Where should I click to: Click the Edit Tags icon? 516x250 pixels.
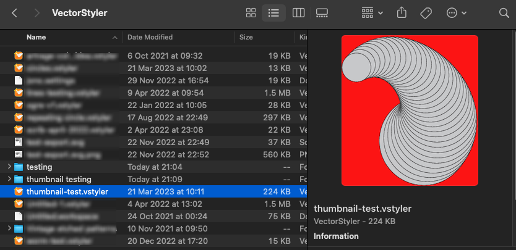426,12
